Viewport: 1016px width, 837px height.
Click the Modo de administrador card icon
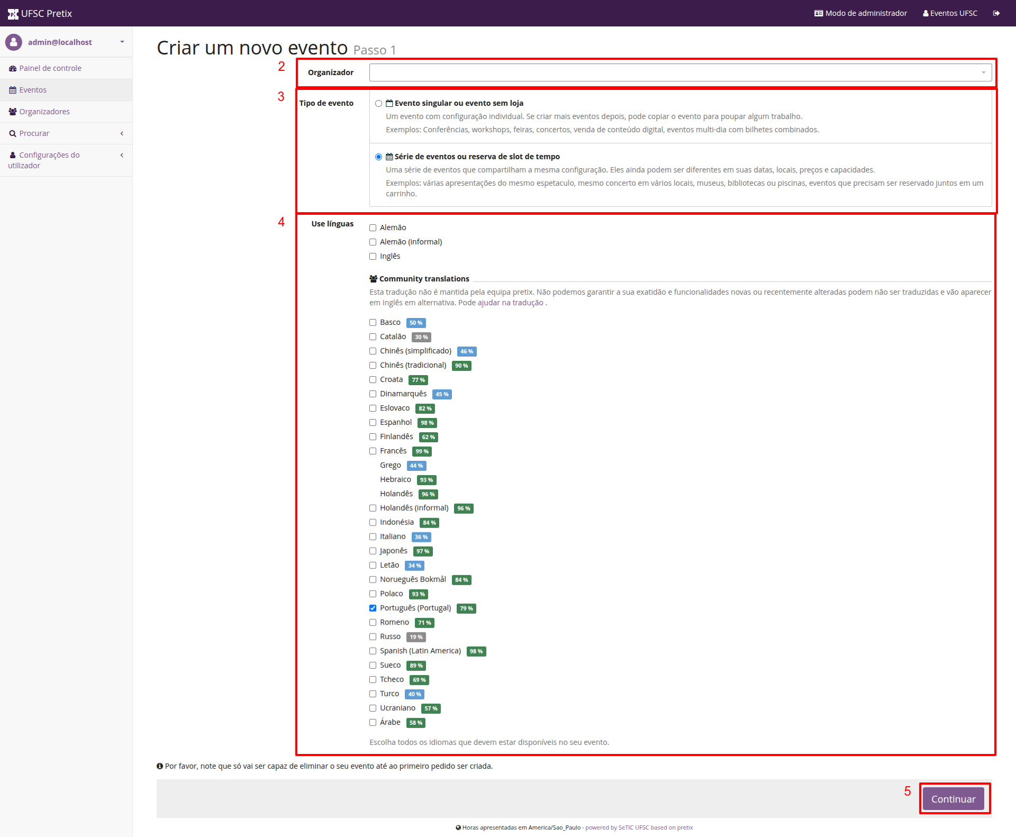(x=819, y=13)
